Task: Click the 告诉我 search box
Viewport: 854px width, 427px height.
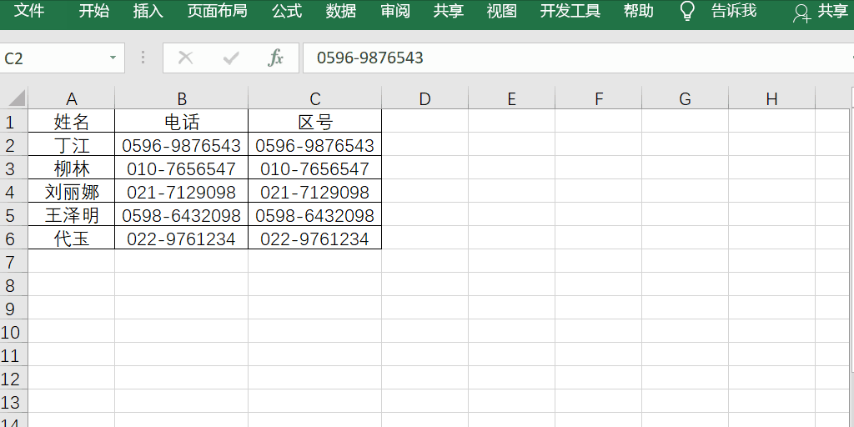Action: pyautogui.click(x=734, y=11)
